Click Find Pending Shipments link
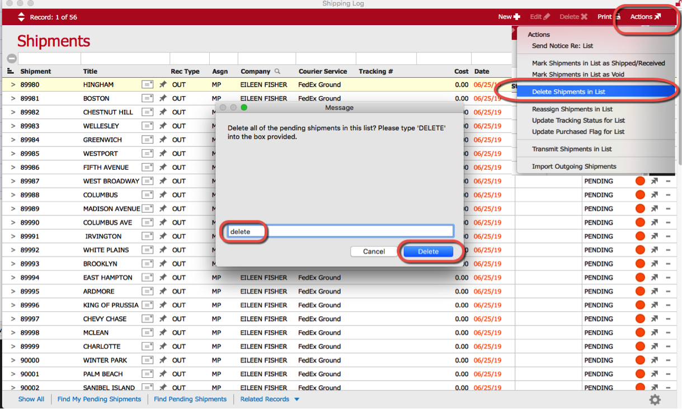This screenshot has height=409, width=682. pos(190,399)
